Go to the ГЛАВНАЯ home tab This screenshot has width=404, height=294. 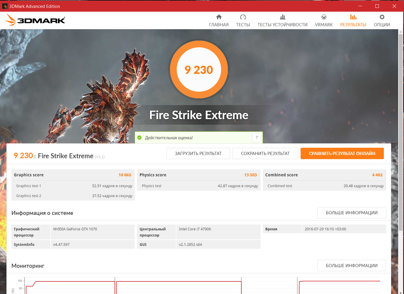click(x=219, y=21)
